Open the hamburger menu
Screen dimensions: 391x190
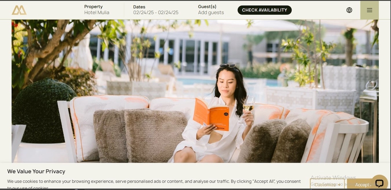pyautogui.click(x=369, y=10)
